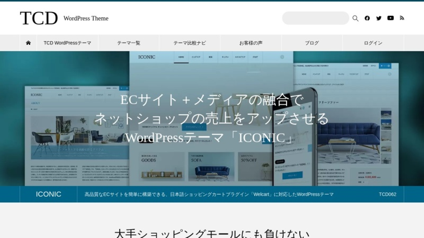
Task: Click the Welcart description text in blue bar
Action: pos(209,195)
